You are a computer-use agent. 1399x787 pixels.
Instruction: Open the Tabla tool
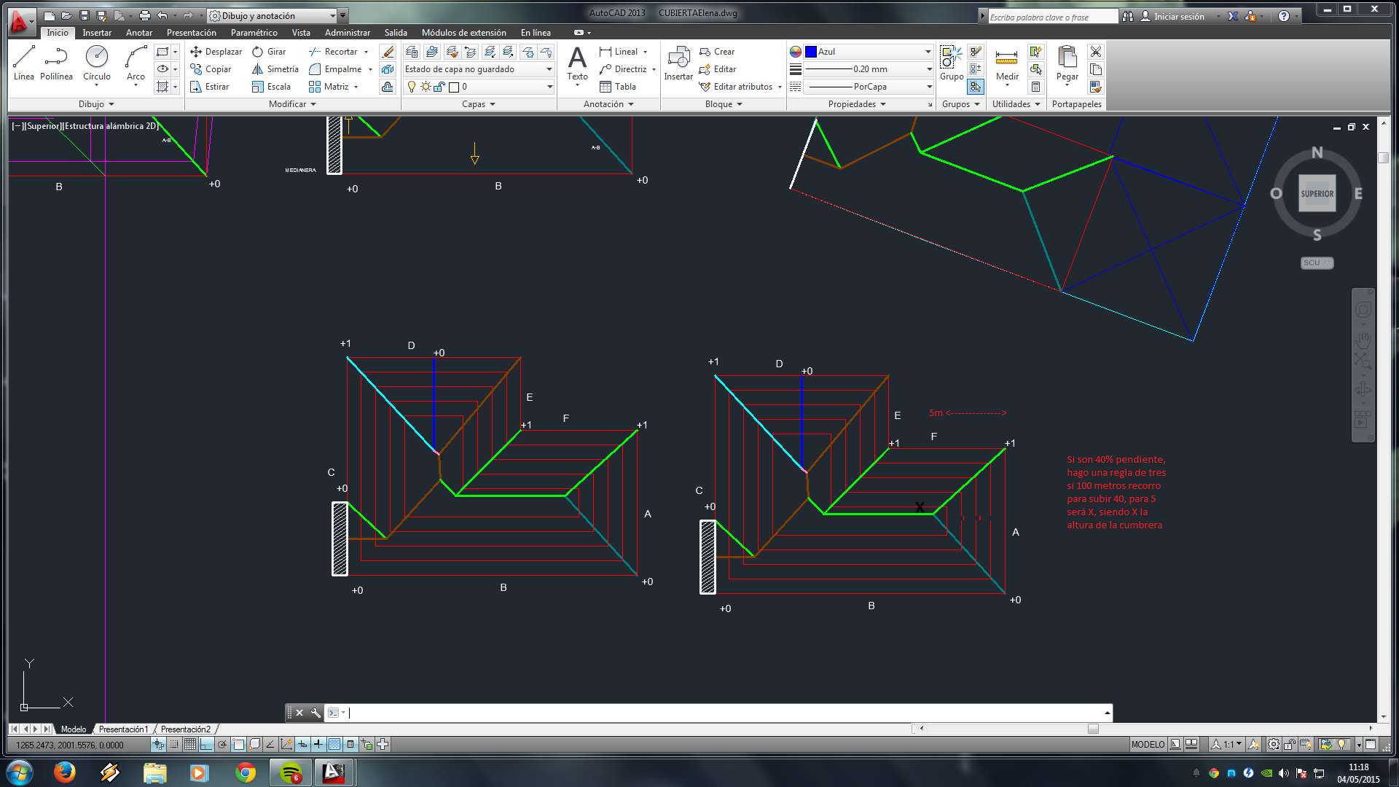pos(618,87)
